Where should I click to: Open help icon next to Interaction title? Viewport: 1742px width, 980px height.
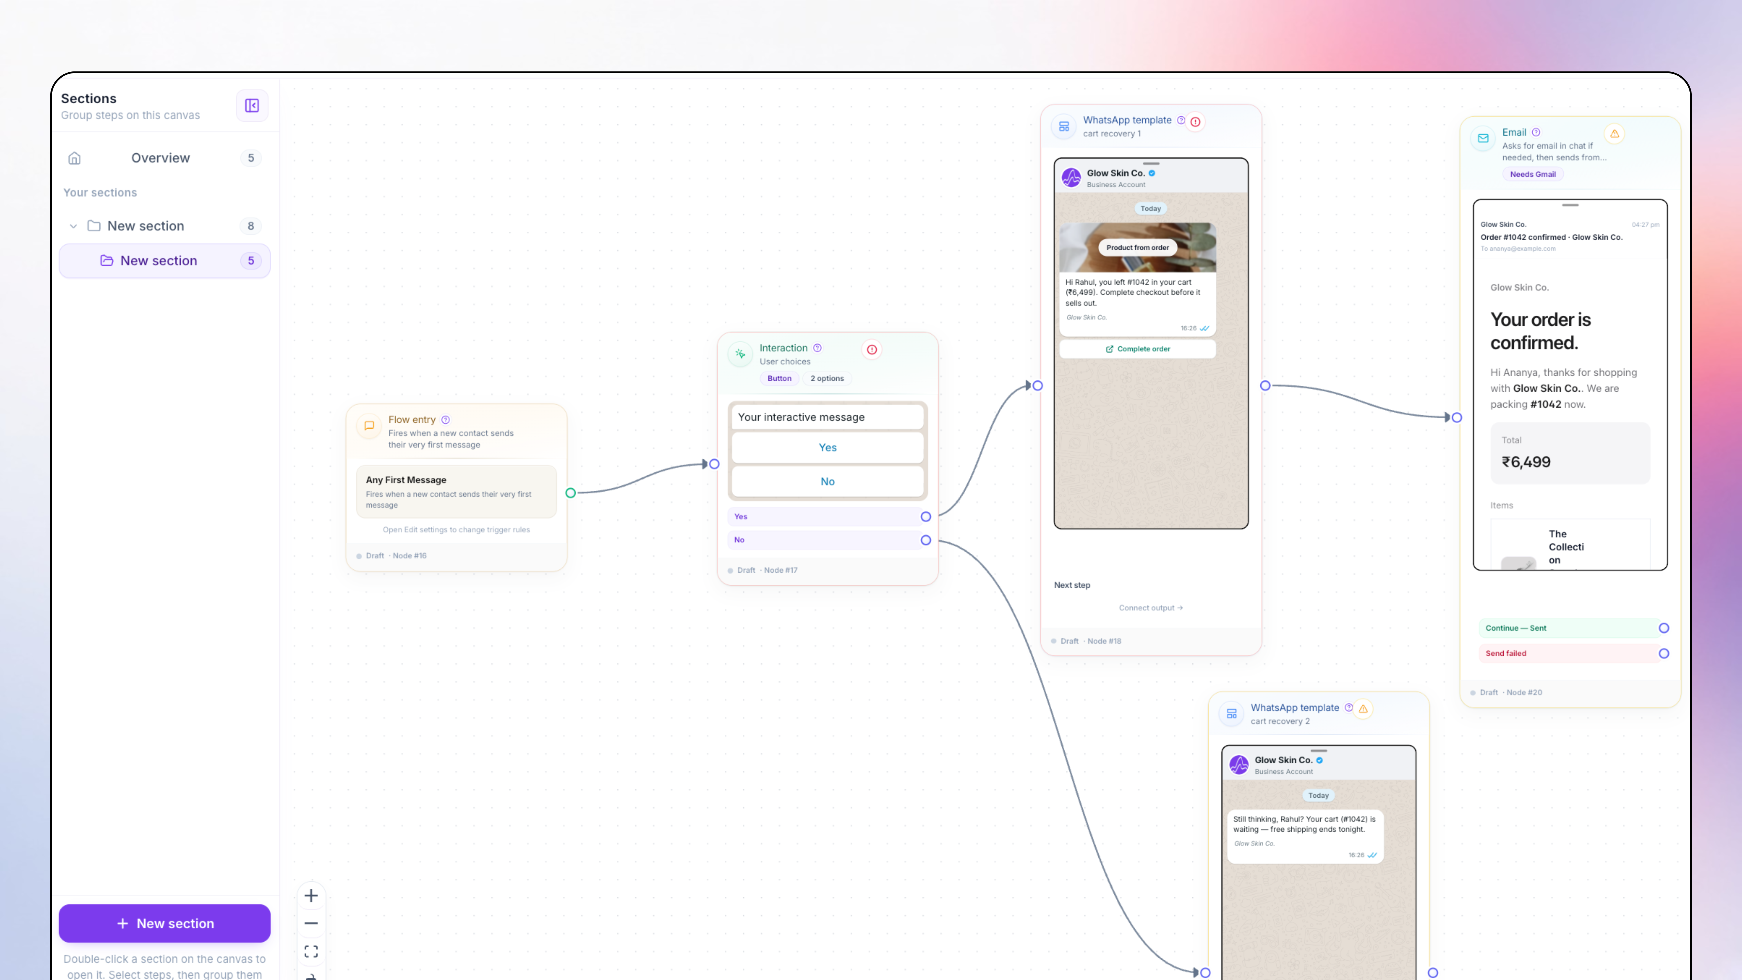(818, 348)
